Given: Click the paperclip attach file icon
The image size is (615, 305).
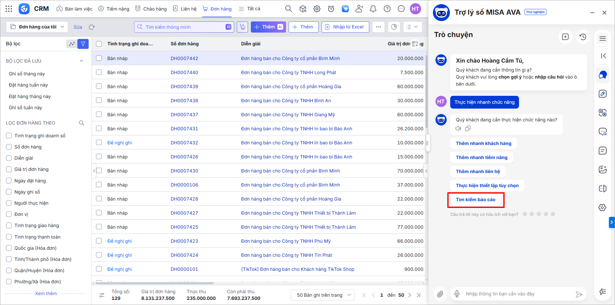Looking at the screenshot, I should pyautogui.click(x=440, y=294).
